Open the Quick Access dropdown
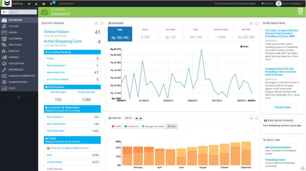This screenshot has height=171, width=306. [x=67, y=4]
